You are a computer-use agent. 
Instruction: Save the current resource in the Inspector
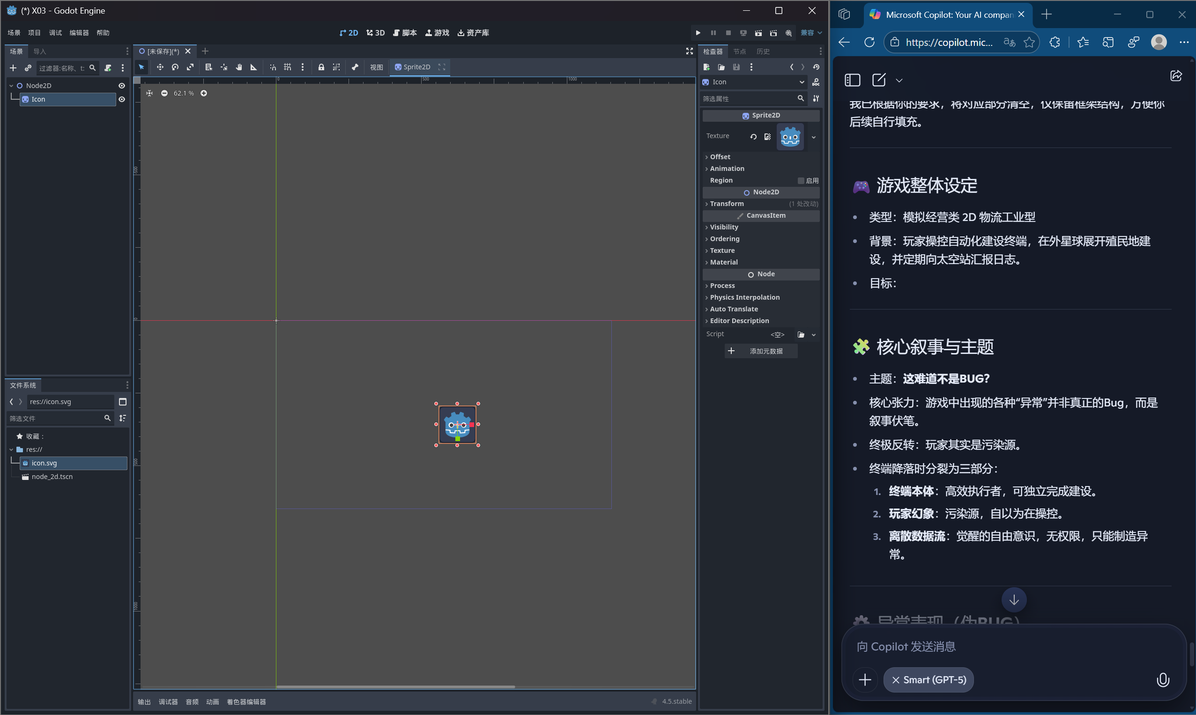[x=736, y=67]
